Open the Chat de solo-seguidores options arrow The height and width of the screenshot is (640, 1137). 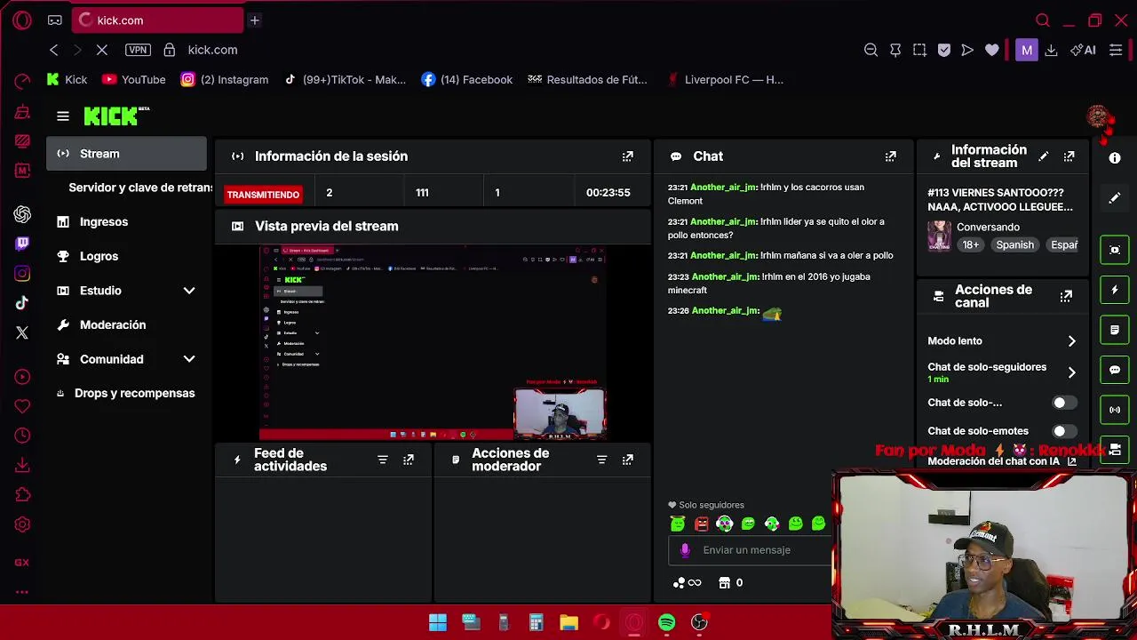click(1071, 373)
